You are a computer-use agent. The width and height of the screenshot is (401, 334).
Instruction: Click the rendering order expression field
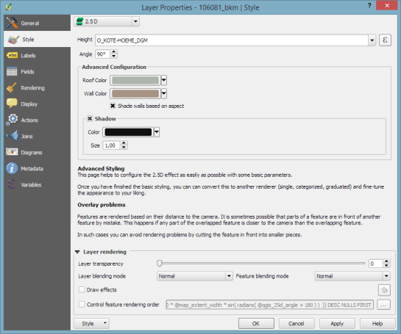[269, 305]
